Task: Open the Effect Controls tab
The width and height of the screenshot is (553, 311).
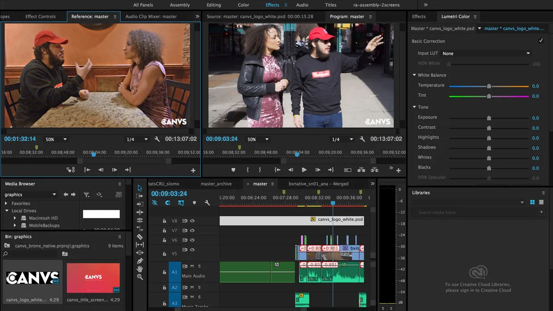Action: (x=41, y=17)
